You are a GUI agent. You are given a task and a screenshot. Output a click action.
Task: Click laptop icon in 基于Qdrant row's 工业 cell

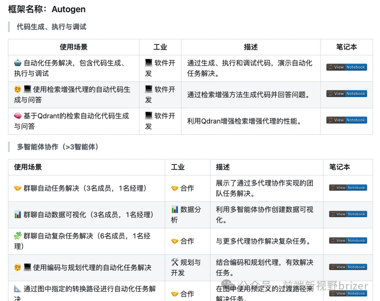point(148,115)
